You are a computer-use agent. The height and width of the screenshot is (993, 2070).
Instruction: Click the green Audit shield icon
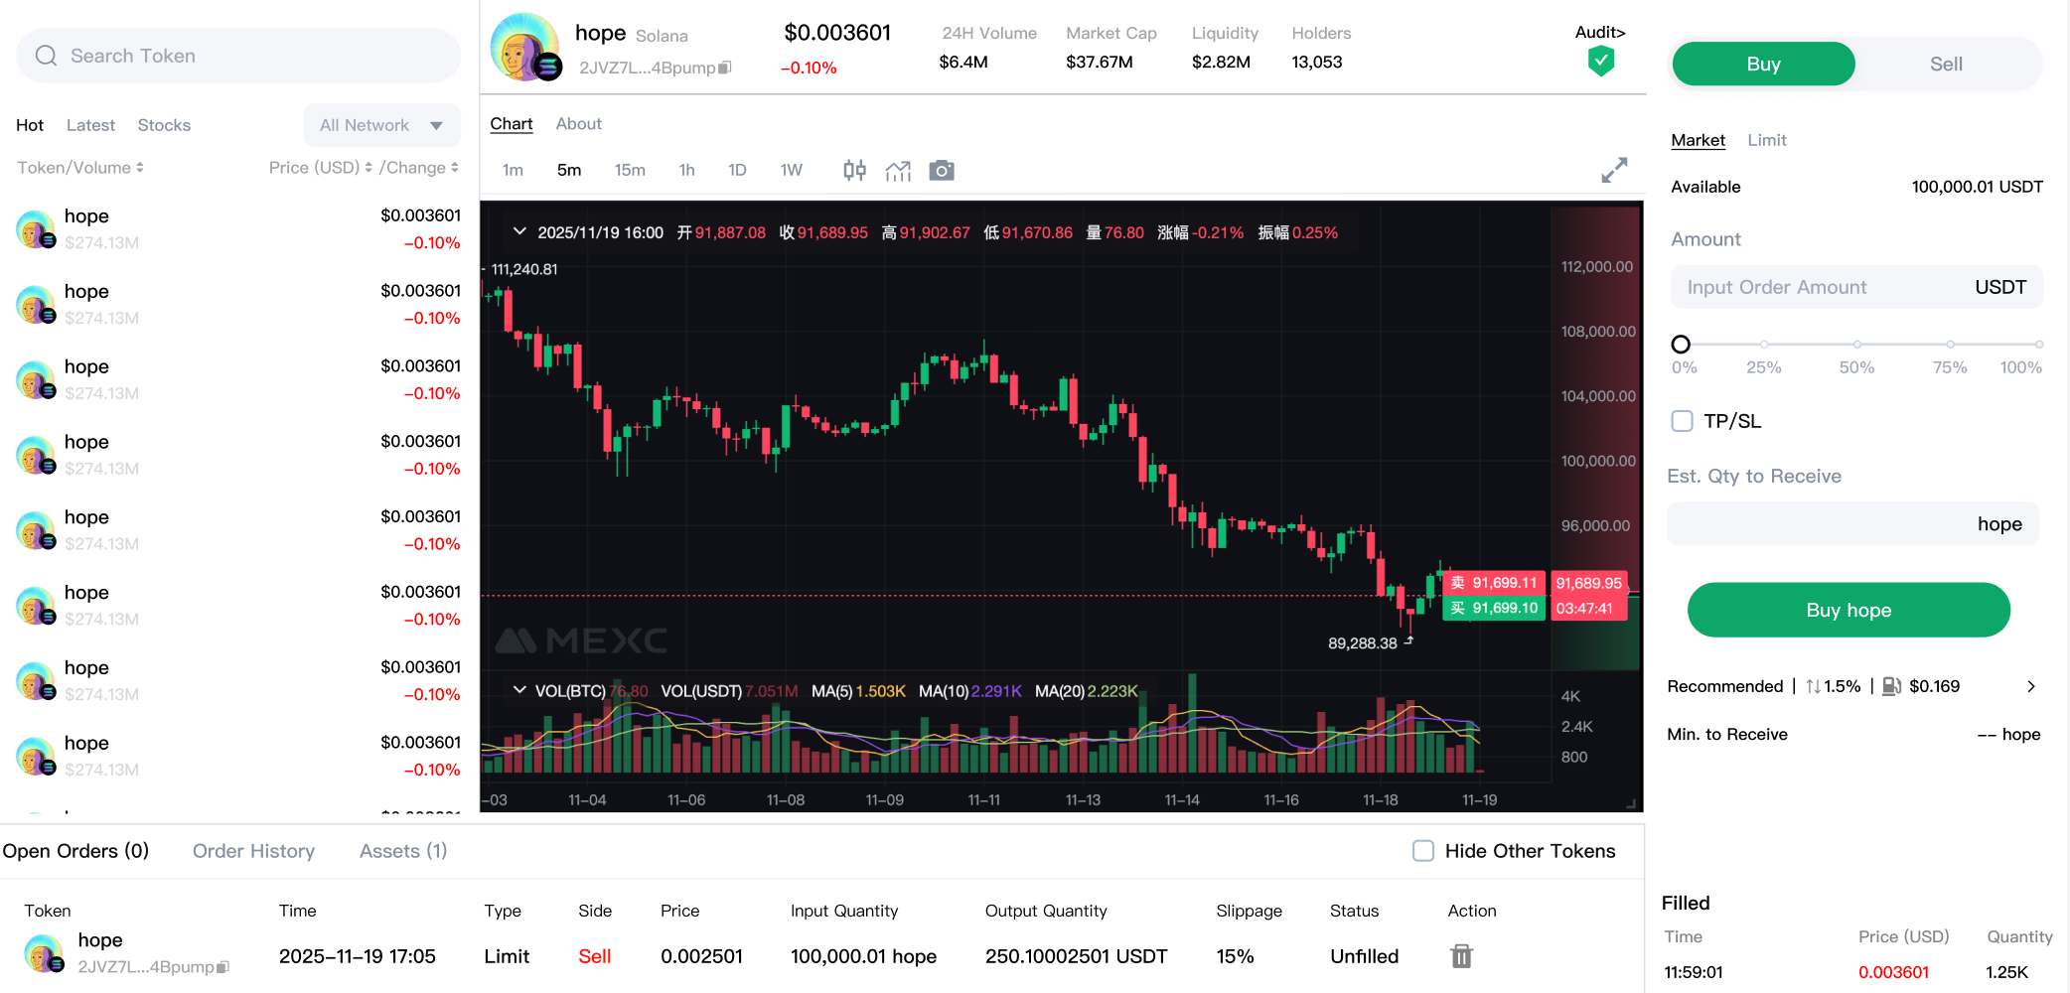pyautogui.click(x=1600, y=62)
